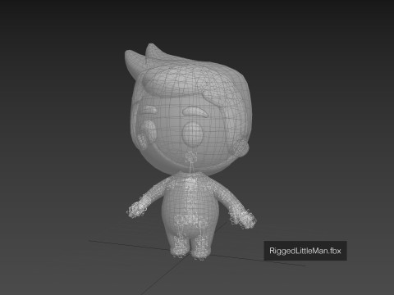This screenshot has height=295, width=394.
Task: Click the wireframe little man character model
Action: (190, 151)
